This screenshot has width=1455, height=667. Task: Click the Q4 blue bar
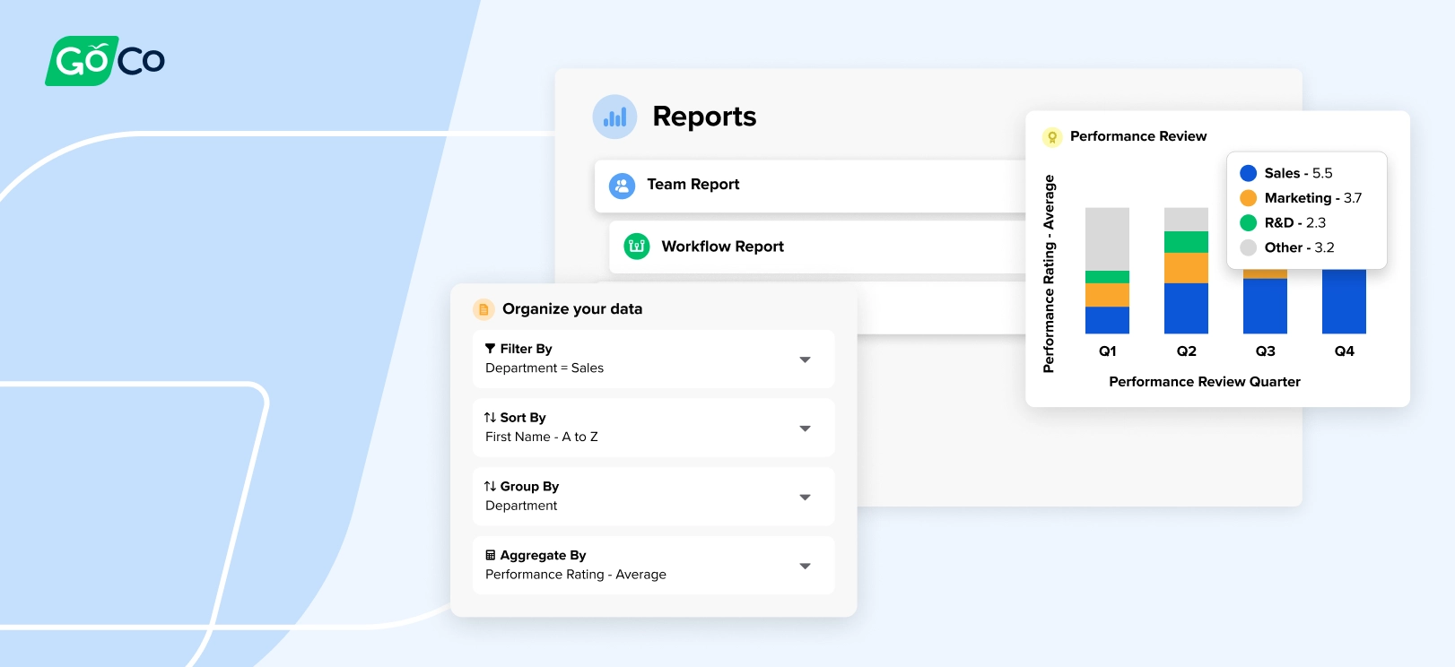pyautogui.click(x=1344, y=301)
